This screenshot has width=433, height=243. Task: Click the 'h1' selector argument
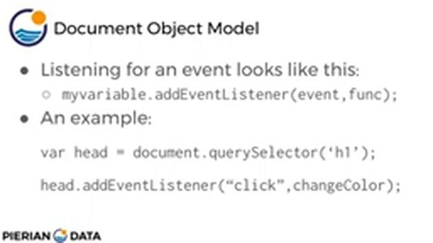(x=342, y=153)
